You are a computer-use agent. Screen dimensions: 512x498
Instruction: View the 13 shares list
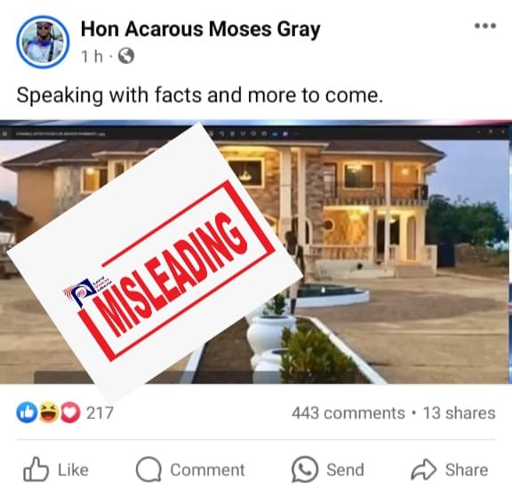pyautogui.click(x=459, y=413)
